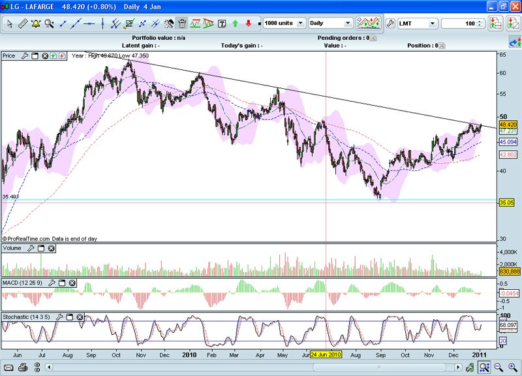
Task: Toggle the zoom-fit magnifier with arrows
Action: coord(484,368)
